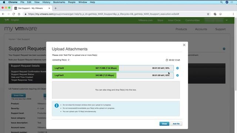Screen dimensions: 237x133
Task: Click the blue status icon in menu bar
Action: pos(227,2)
